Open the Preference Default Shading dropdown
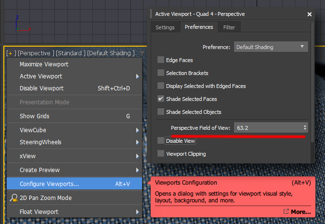Image resolution: width=325 pixels, height=224 pixels. pyautogui.click(x=271, y=47)
